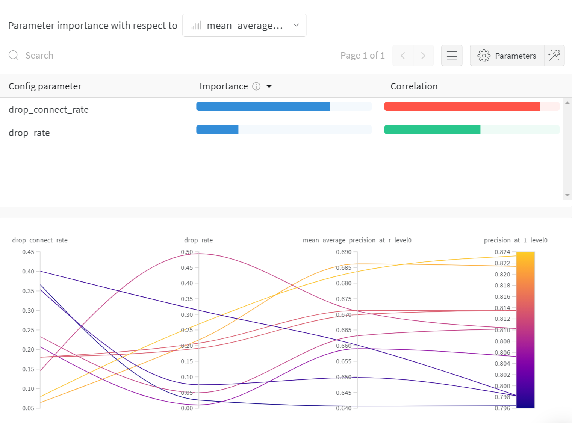Toggle the row layout lines button

tap(452, 56)
